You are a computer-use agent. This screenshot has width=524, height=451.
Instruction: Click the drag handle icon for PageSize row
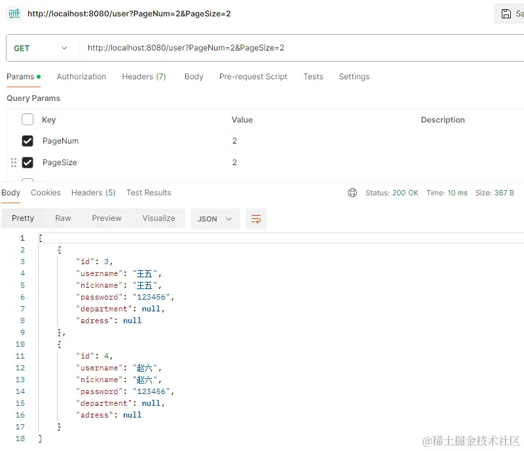[14, 163]
